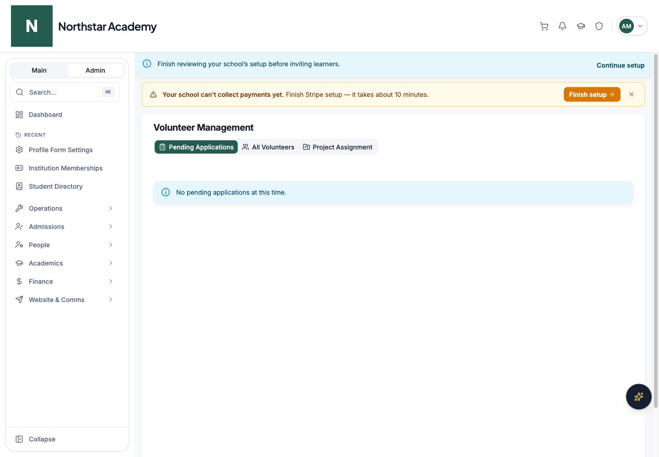Click 'Your school can't collect payments yet.' text
This screenshot has height=457, width=659.
(x=223, y=95)
